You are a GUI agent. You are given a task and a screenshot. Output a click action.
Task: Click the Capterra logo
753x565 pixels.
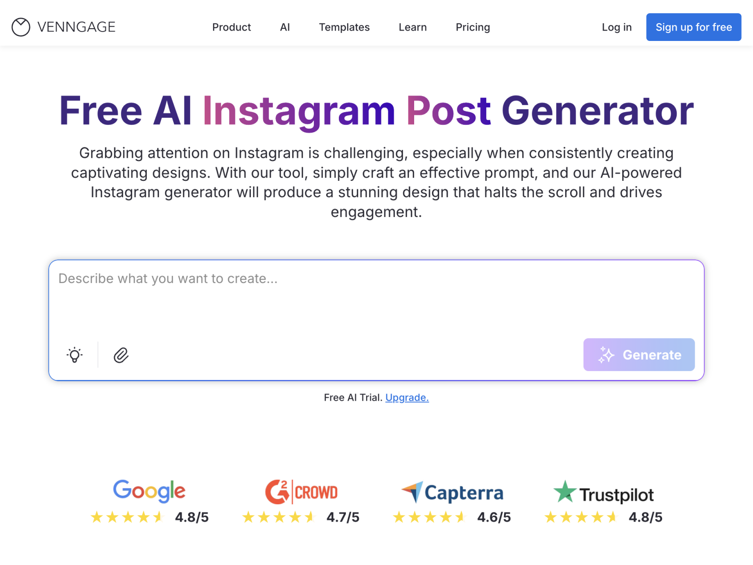(x=452, y=492)
